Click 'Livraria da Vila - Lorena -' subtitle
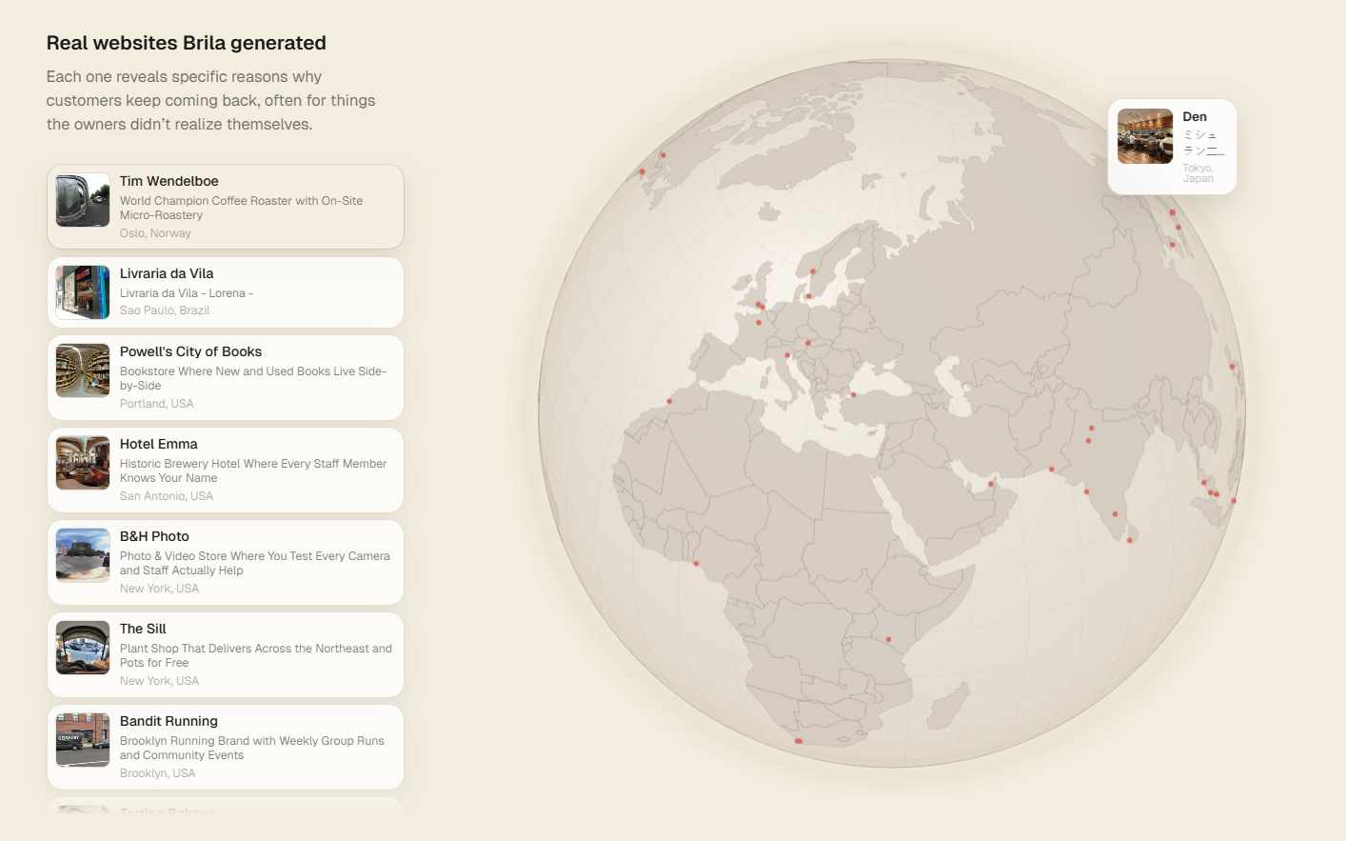This screenshot has width=1346, height=841. pos(187,293)
